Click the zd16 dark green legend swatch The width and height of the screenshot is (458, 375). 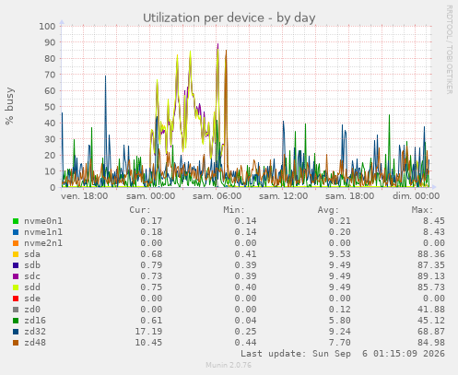pos(16,321)
